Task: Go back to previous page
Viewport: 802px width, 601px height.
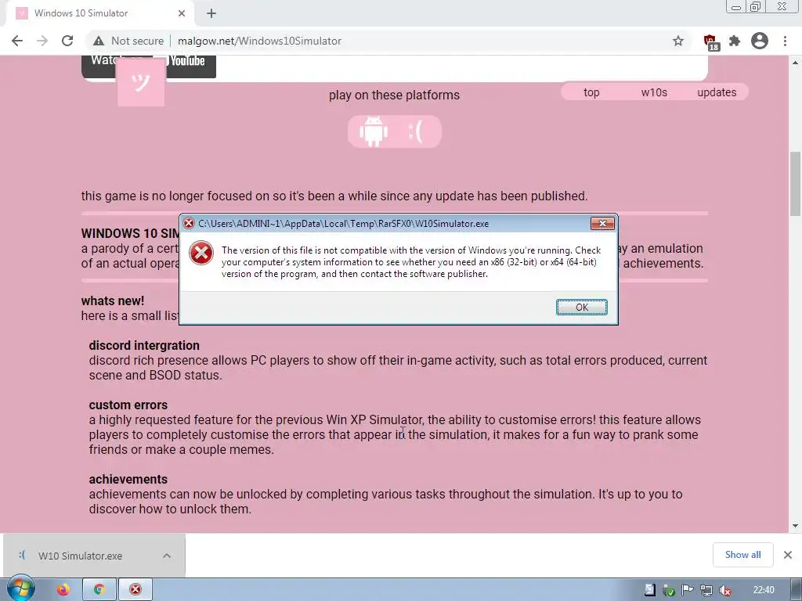Action: (17, 41)
